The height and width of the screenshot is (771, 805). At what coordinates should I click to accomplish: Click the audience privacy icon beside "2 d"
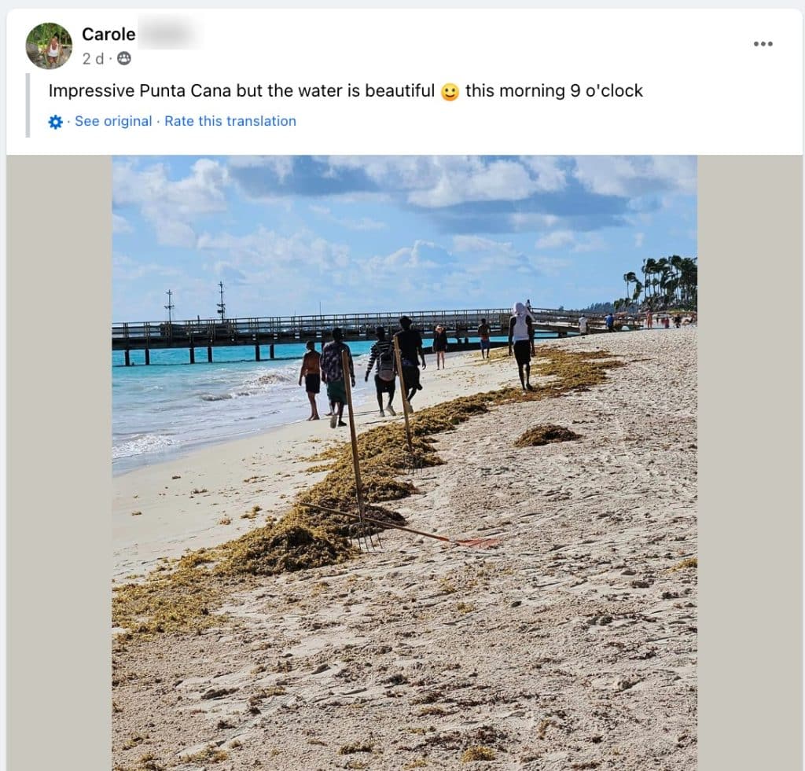(124, 58)
